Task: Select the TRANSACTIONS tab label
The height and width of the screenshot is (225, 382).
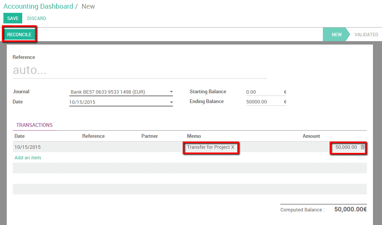Action: tap(34, 125)
